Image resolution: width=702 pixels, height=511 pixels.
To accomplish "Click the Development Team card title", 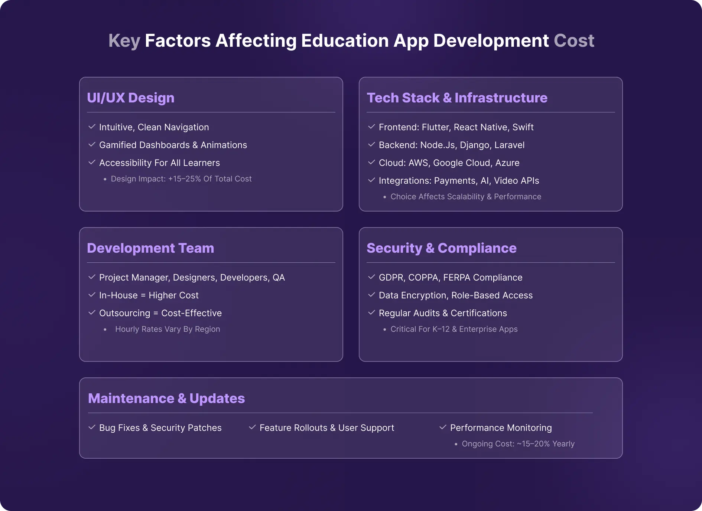I will point(150,248).
